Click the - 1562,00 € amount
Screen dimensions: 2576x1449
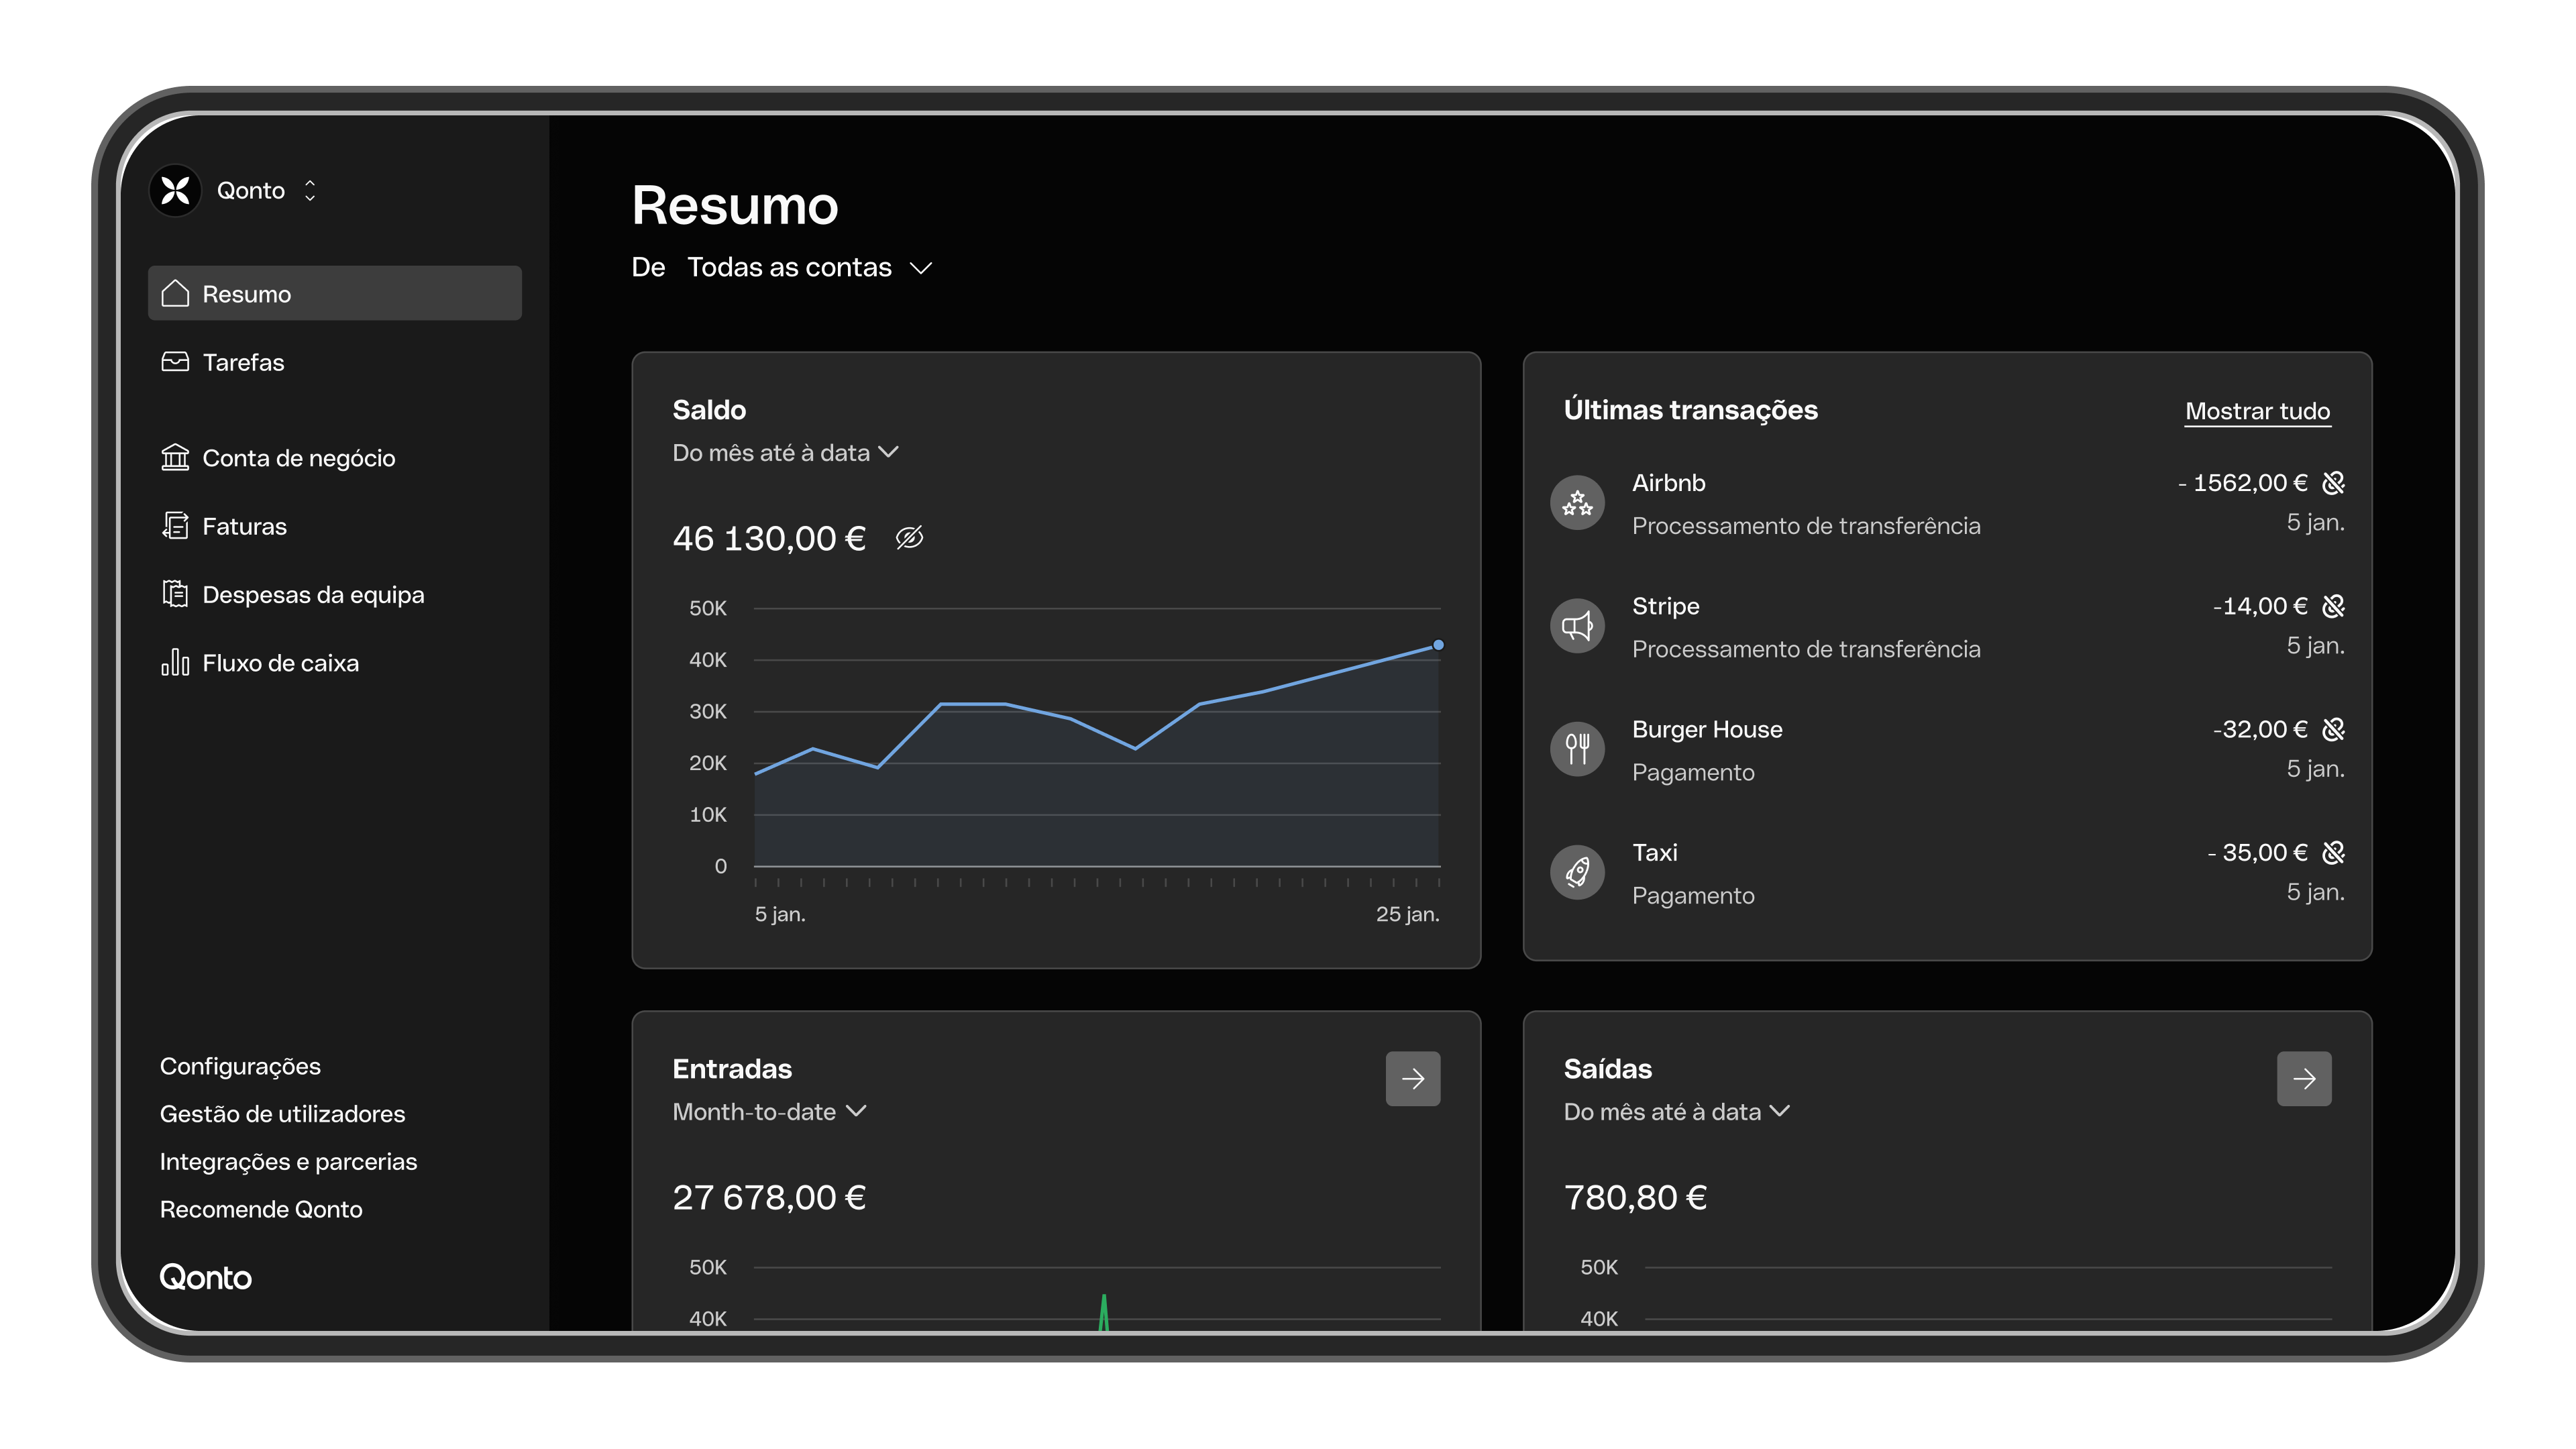click(2242, 483)
